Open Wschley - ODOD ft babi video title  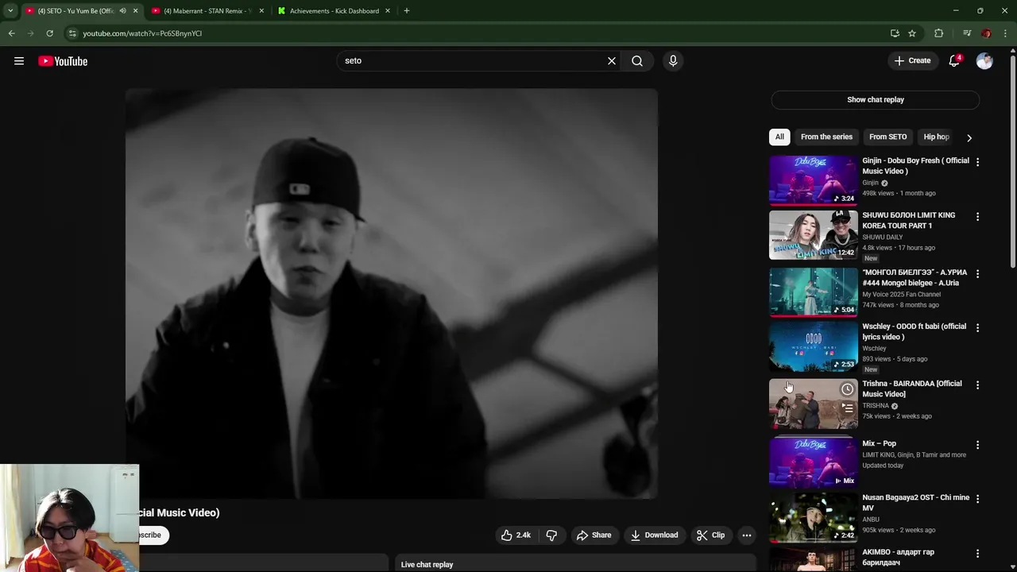click(x=914, y=331)
